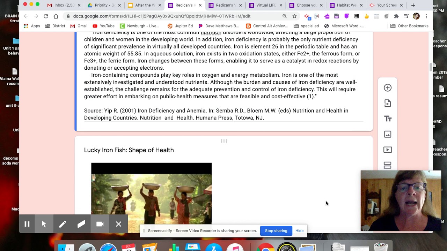The width and height of the screenshot is (447, 251).
Task: Select the Screencastify mouse cursor tool
Action: pos(44,224)
